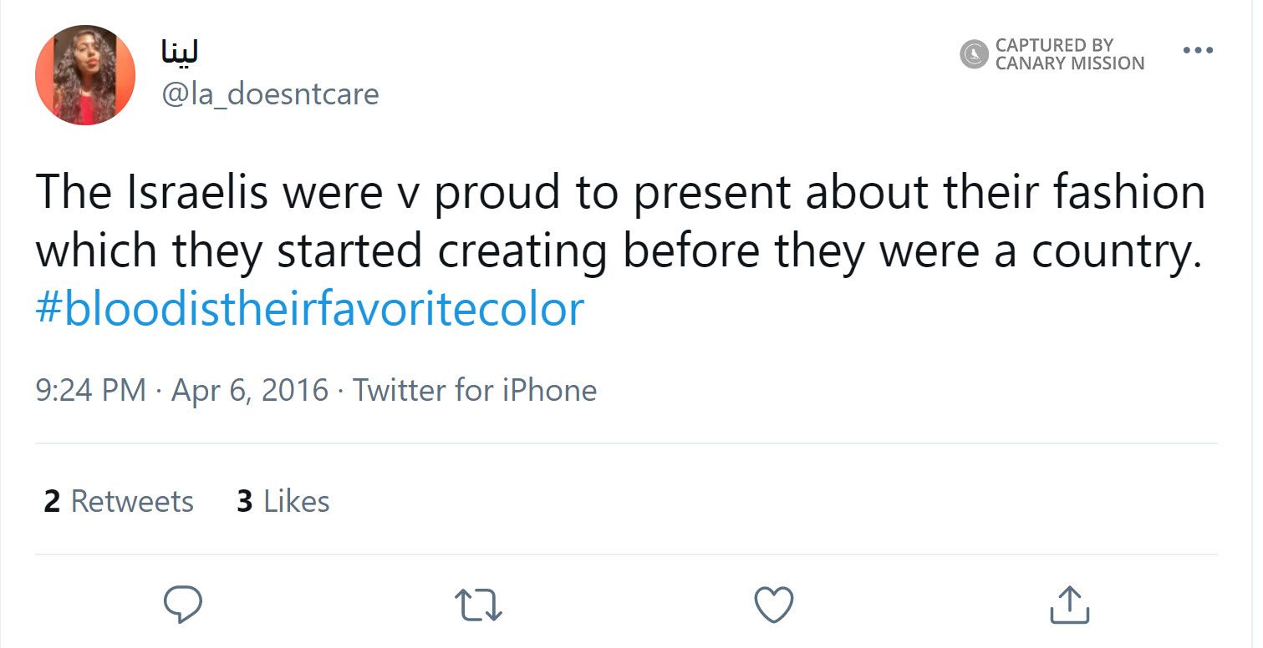Open the user's profile avatar photo
1263x648 pixels.
(85, 75)
